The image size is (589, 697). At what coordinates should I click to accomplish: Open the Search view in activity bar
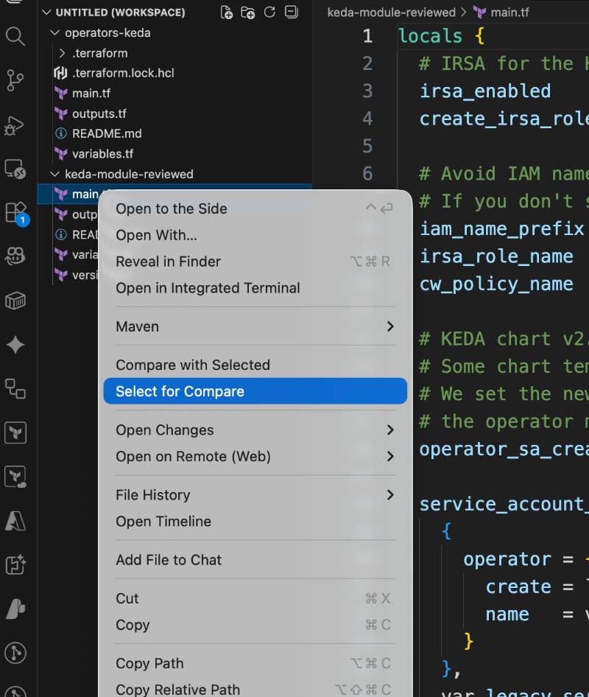(x=15, y=36)
